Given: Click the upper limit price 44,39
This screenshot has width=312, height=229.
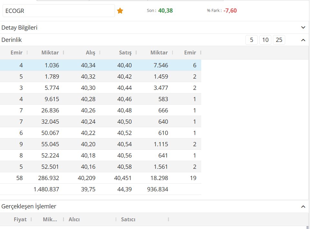Looking at the screenshot, I should point(125,189).
